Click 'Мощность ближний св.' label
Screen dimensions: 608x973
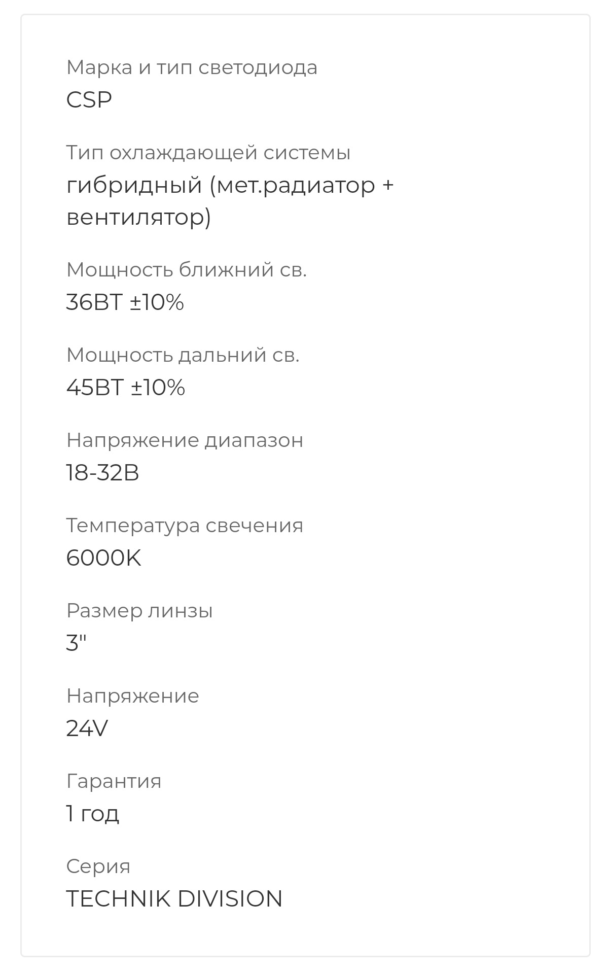(187, 270)
